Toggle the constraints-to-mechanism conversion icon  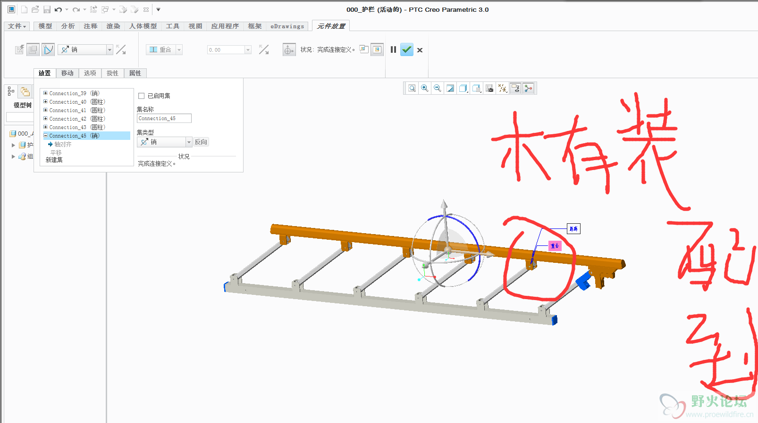[48, 49]
